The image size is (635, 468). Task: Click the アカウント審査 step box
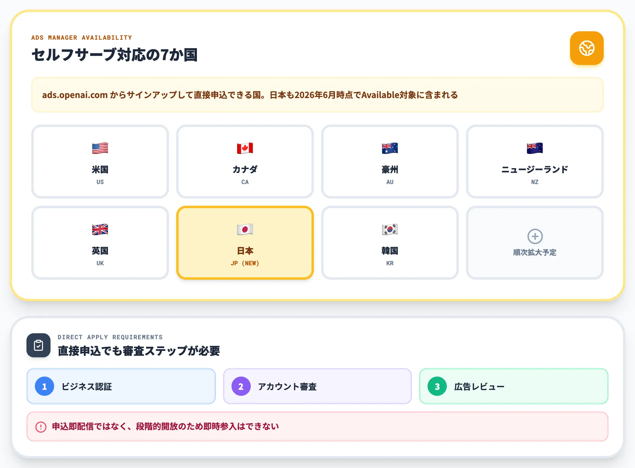(317, 386)
